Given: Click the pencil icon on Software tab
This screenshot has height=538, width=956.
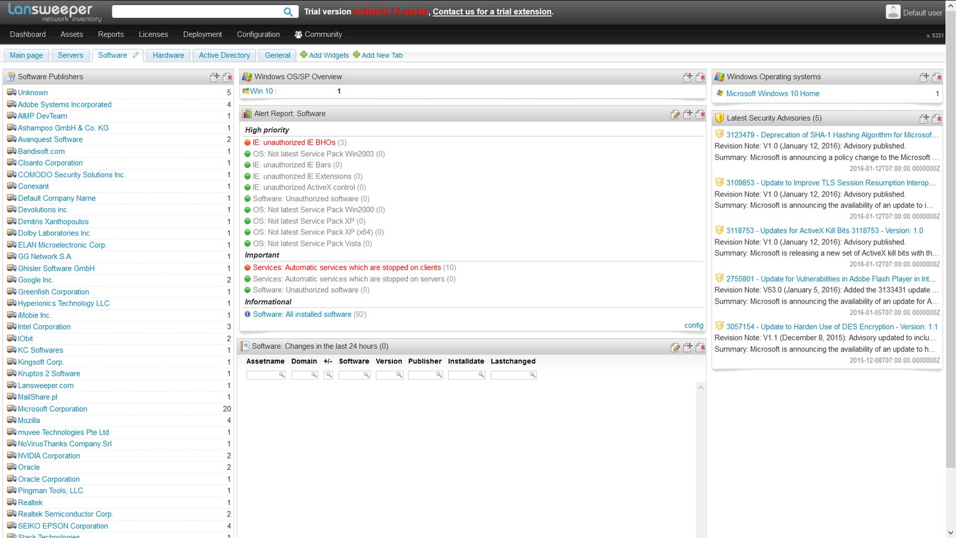Looking at the screenshot, I should pos(135,55).
